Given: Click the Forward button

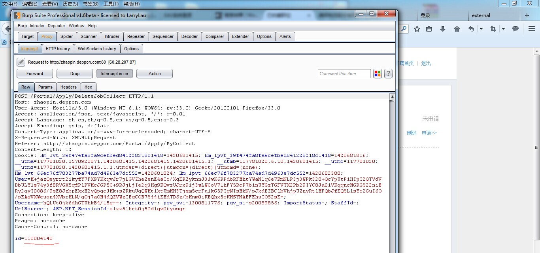Looking at the screenshot, I should coord(35,74).
